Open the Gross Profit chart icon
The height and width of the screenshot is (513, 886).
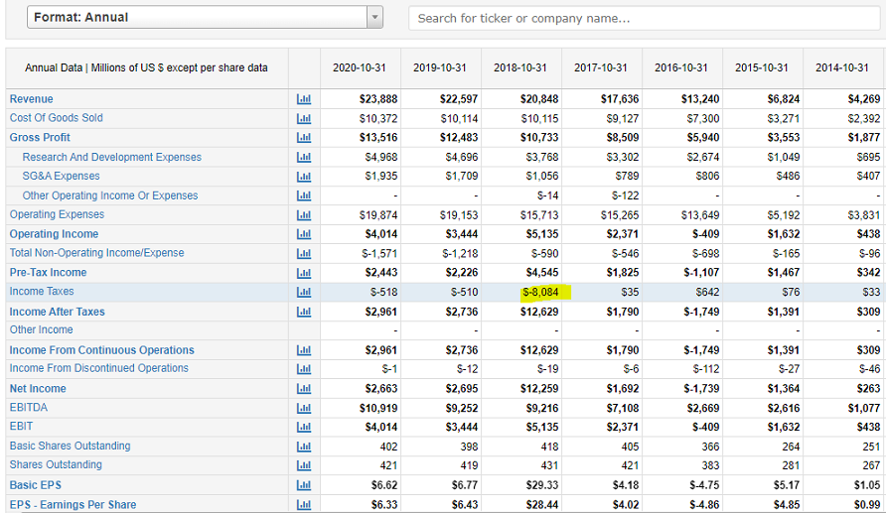tap(304, 138)
